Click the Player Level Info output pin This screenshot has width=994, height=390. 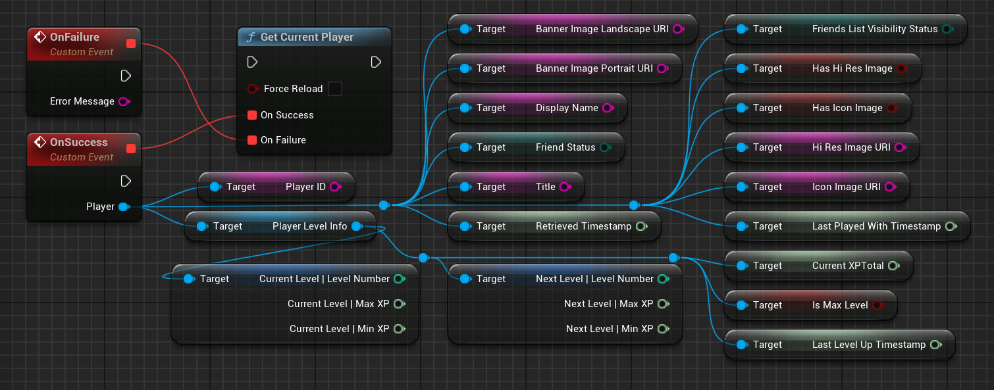[x=357, y=226]
